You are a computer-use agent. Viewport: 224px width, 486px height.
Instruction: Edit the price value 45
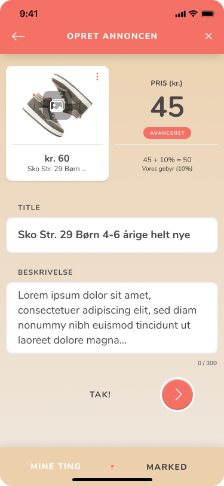pos(167,107)
